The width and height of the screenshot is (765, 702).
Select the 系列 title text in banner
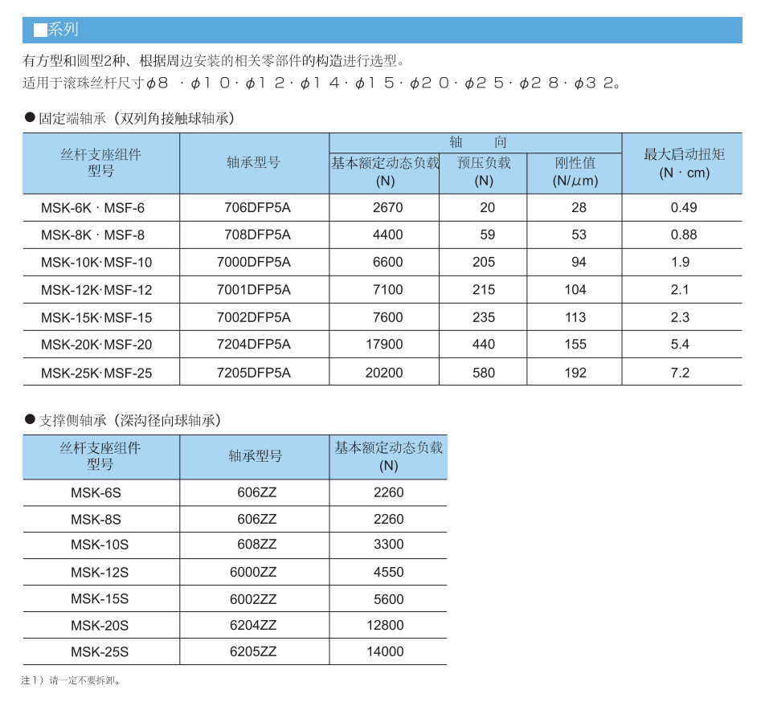pos(63,31)
